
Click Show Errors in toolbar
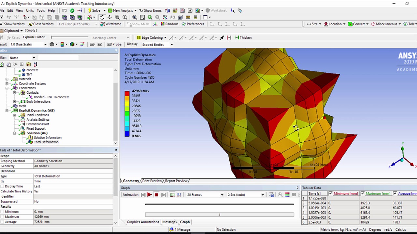pyautogui.click(x=150, y=10)
